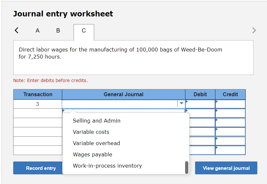Choose Selling and Admin from the list
Screen dimensions: 267x184
(x=96, y=121)
